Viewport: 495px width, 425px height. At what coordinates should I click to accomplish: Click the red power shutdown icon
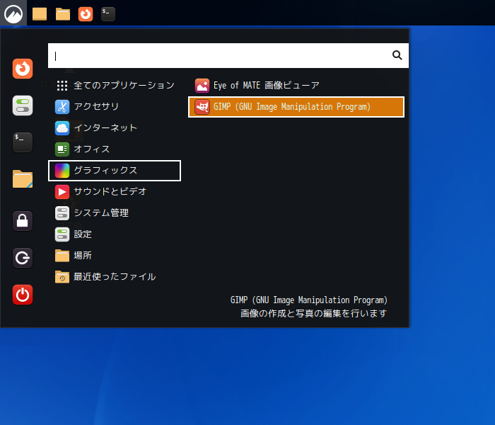pos(23,295)
